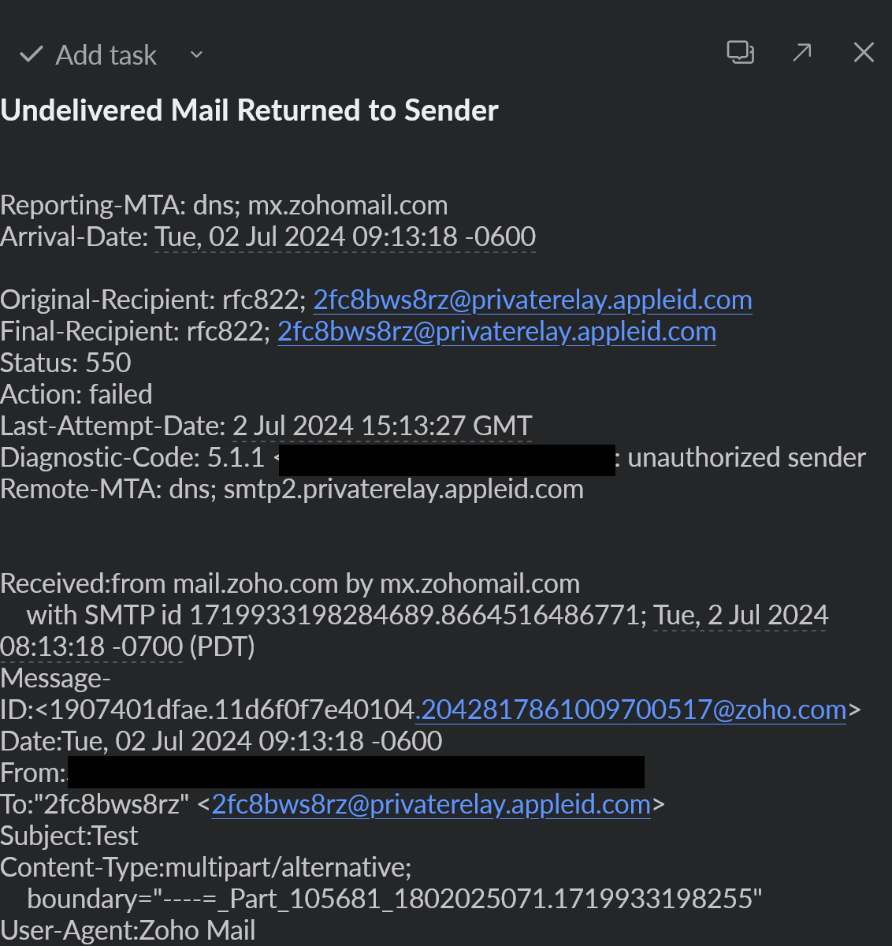The image size is (892, 946).
Task: Click the 'User-Agent:Zoho Mail' line
Action: [128, 930]
